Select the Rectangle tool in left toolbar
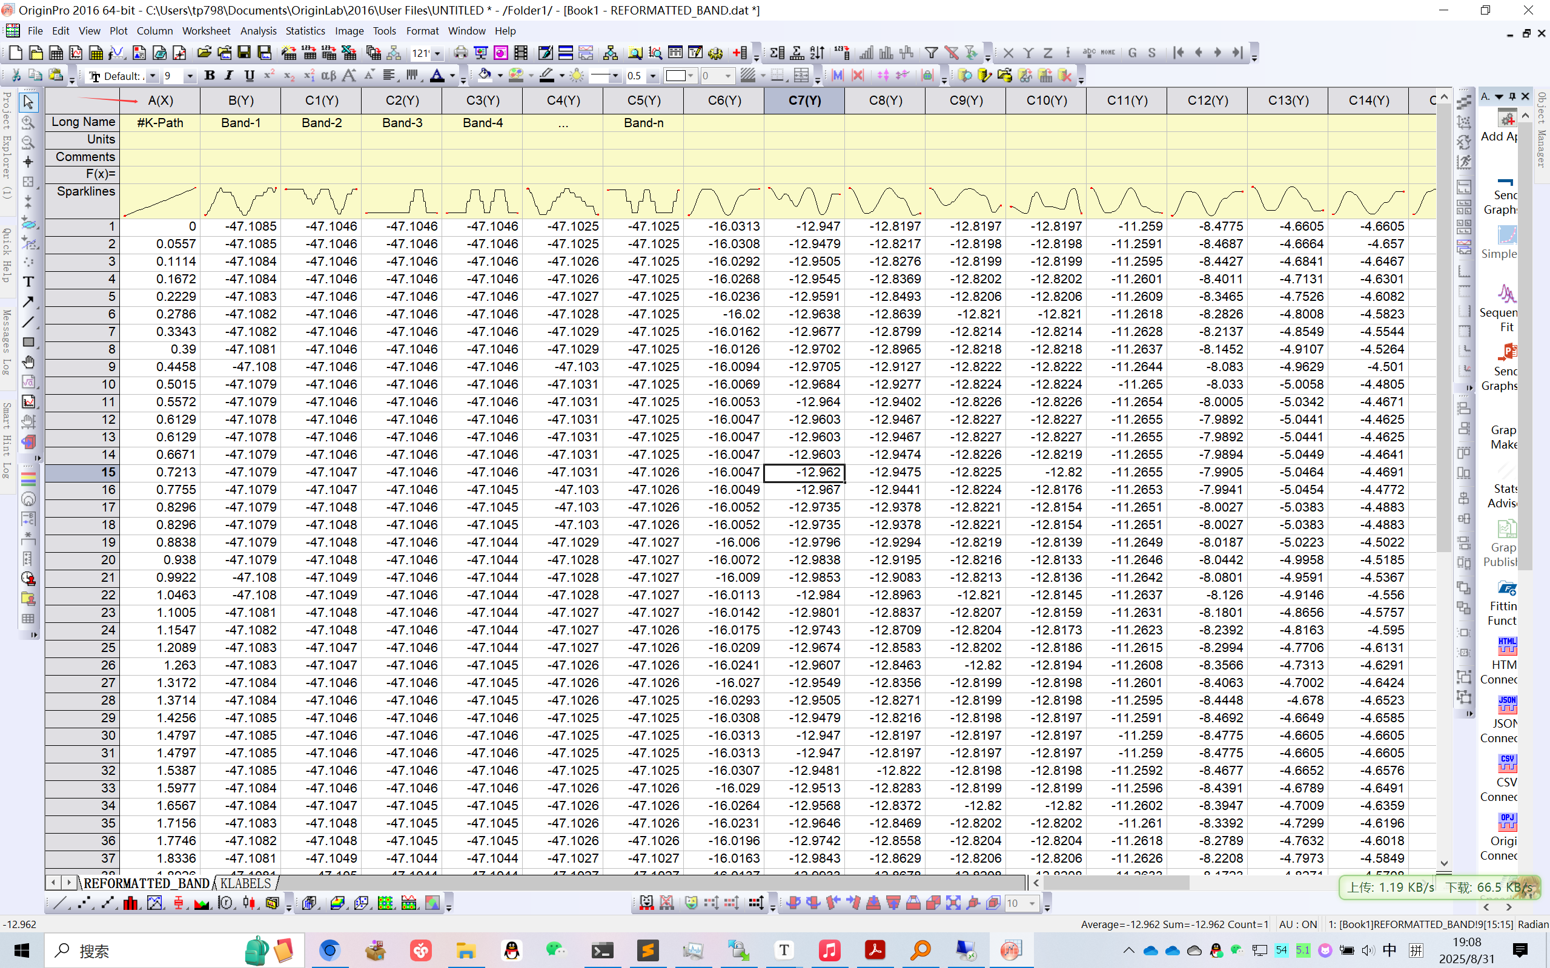 click(28, 342)
